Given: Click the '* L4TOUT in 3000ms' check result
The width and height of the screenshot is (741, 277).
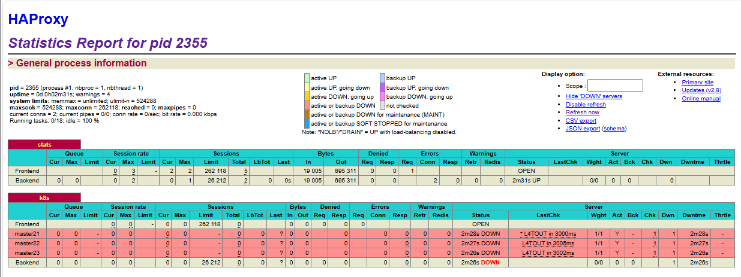Looking at the screenshot, I should [x=548, y=233].
